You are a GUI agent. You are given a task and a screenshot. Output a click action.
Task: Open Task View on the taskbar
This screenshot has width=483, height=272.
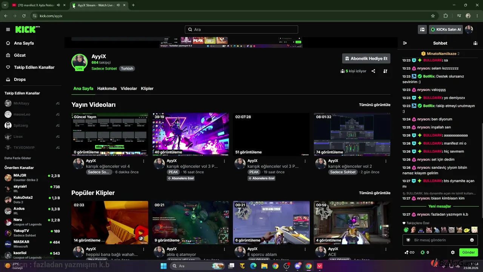pyautogui.click(x=231, y=266)
